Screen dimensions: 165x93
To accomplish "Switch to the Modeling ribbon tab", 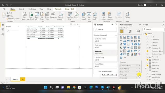I will 32,9.
